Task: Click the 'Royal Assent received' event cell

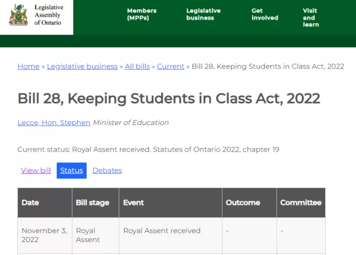Action: pos(170,235)
